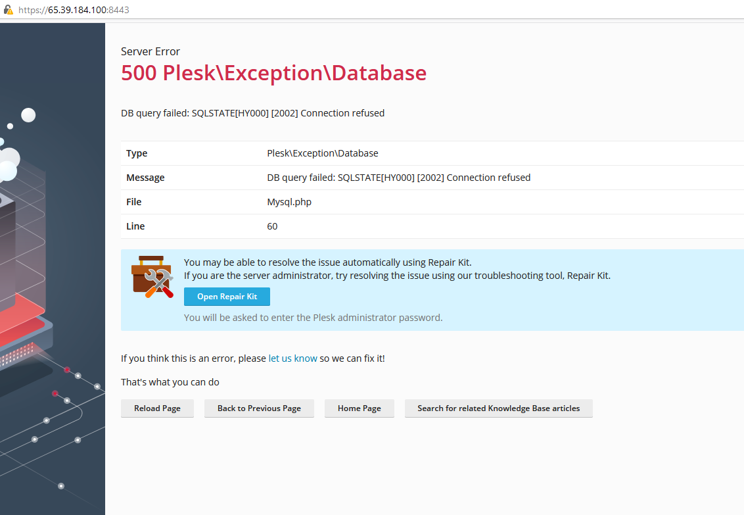Click the Repair Kit toolbox icon
Viewport: 744px width, 515px height.
point(152,276)
